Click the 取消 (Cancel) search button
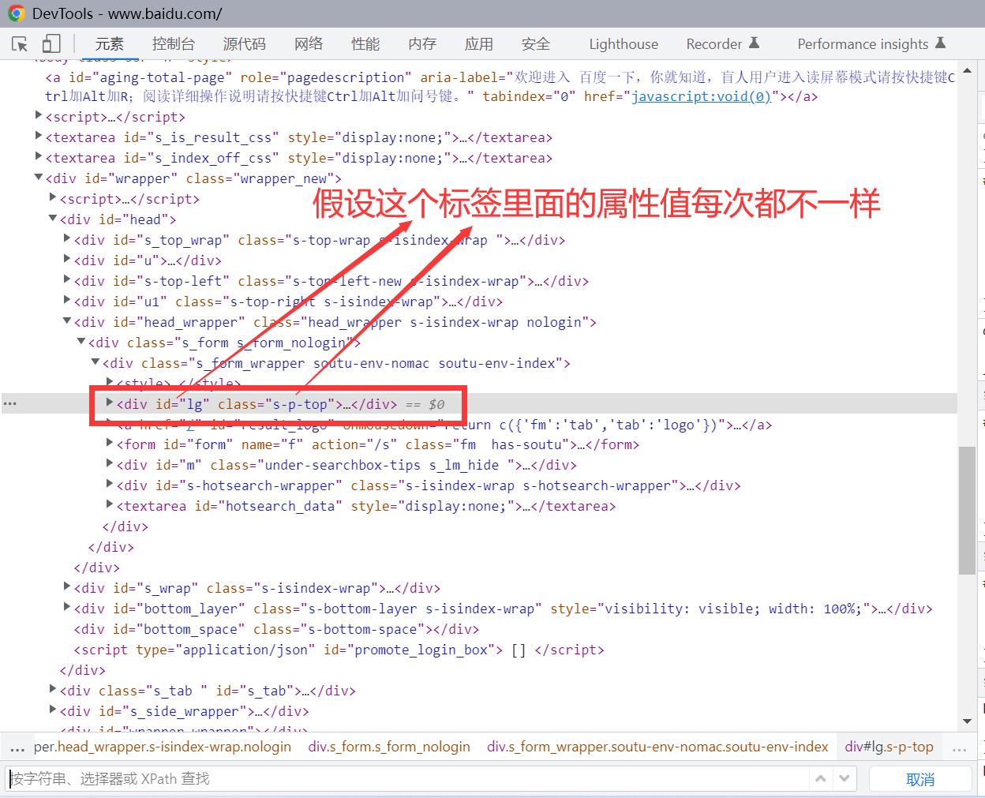Viewport: 985px width, 798px height. (920, 779)
